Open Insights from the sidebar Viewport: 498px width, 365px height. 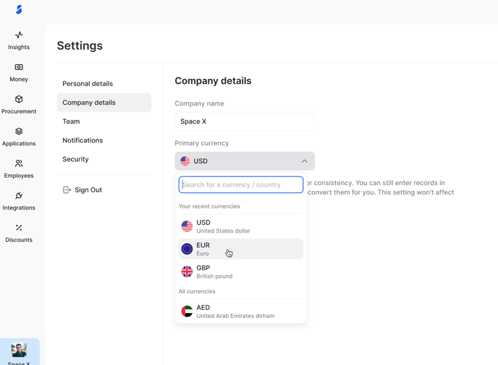click(x=19, y=40)
